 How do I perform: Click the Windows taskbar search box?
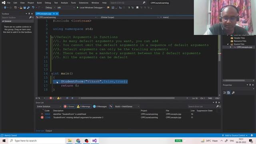(x=37, y=140)
